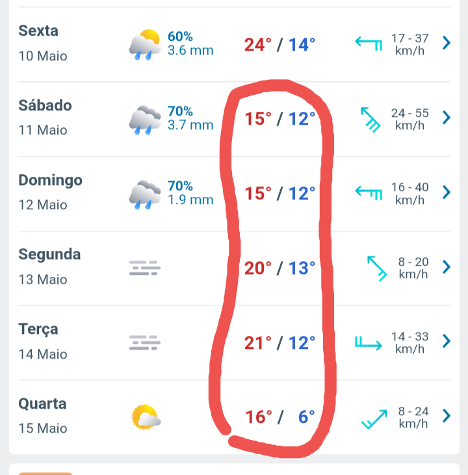
Task: Select the 70% 3.7 mm rain forecast
Action: pyautogui.click(x=190, y=118)
